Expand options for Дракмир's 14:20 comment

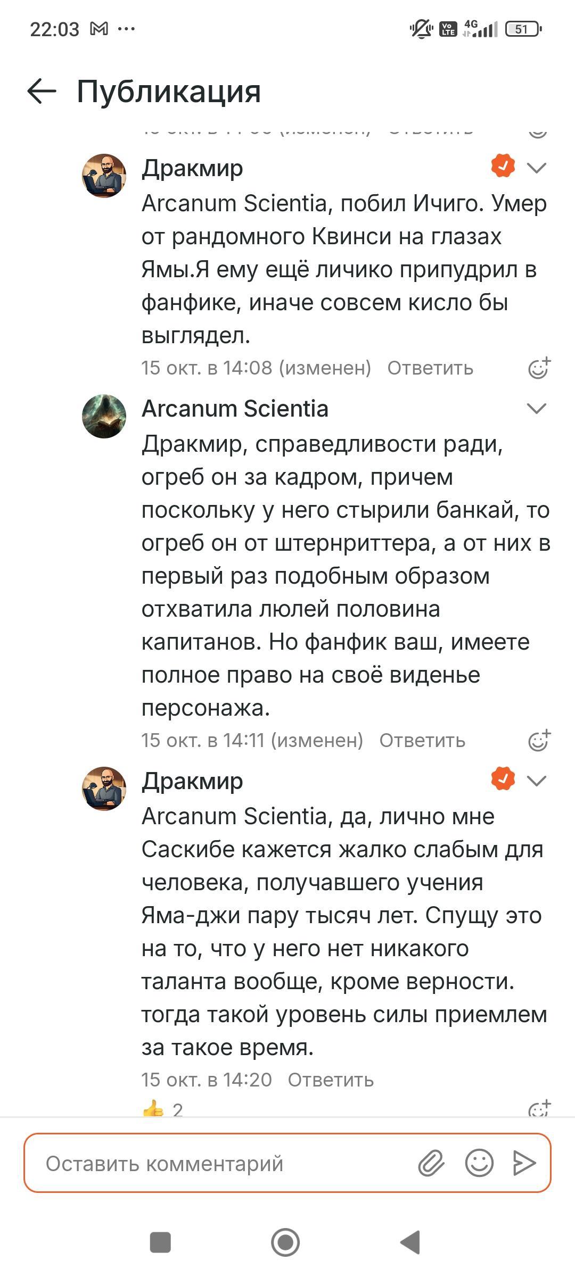point(536,781)
